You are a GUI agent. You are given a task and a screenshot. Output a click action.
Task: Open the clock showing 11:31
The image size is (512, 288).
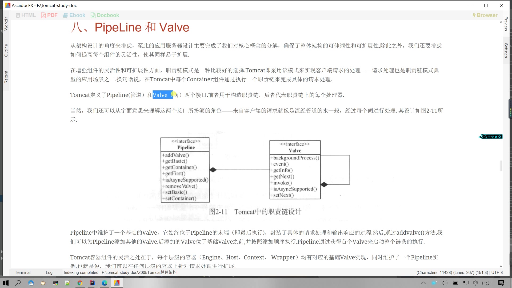(487, 283)
